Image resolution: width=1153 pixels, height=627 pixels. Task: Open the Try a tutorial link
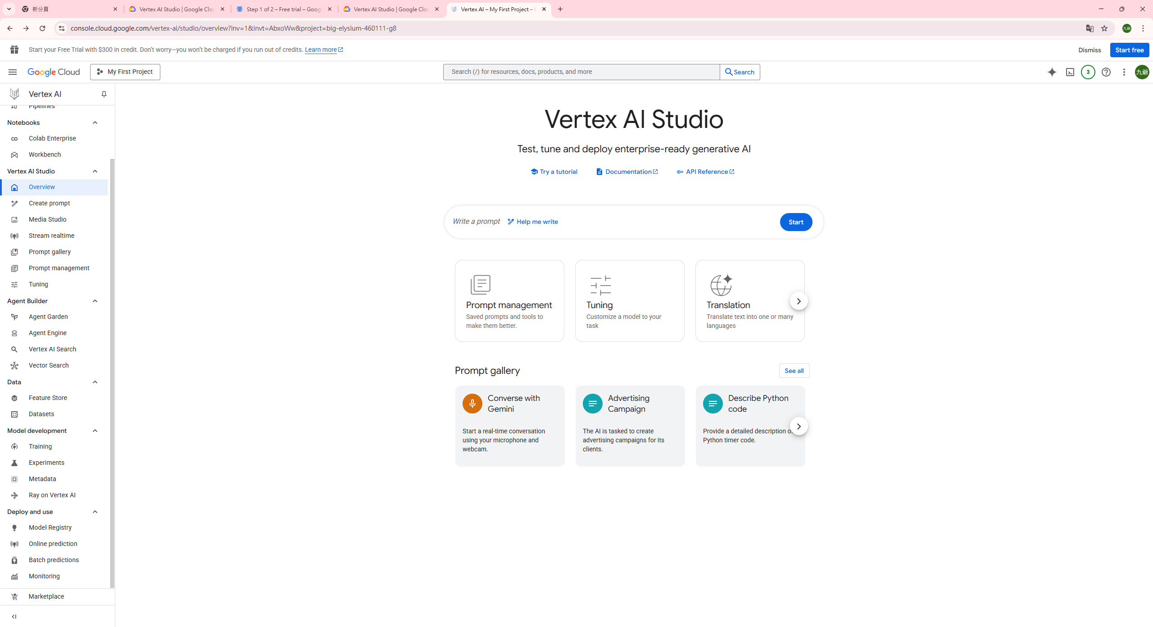(x=554, y=172)
